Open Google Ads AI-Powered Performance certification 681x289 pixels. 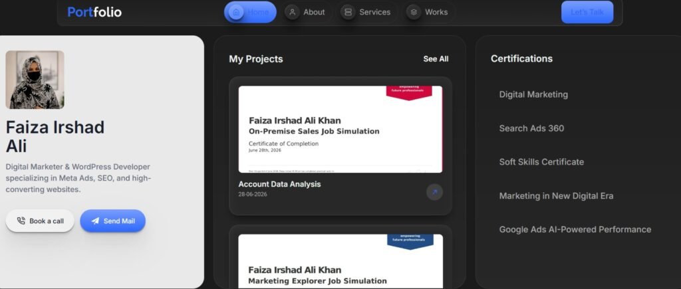[575, 230]
